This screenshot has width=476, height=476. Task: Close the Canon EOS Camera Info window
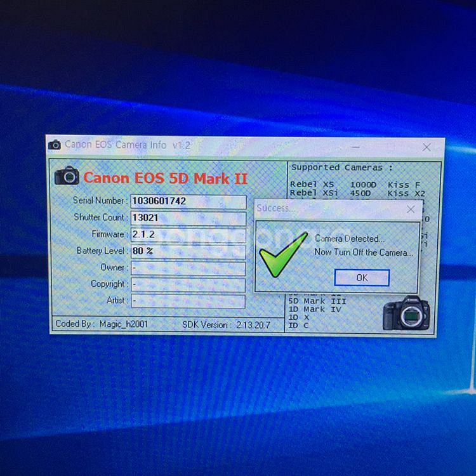coord(427,147)
